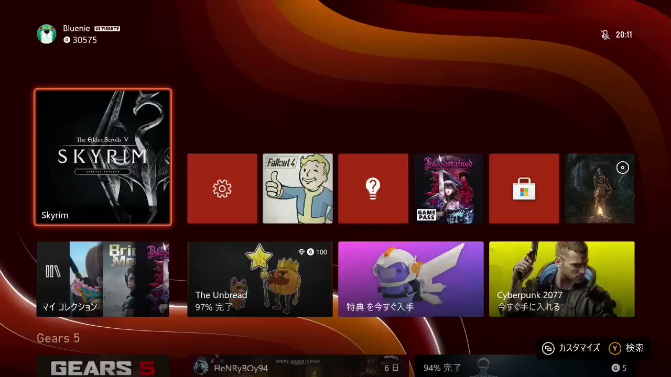Open the 94% 完了 achievement card
Viewport: 671px width, 377px height.
[524, 366]
